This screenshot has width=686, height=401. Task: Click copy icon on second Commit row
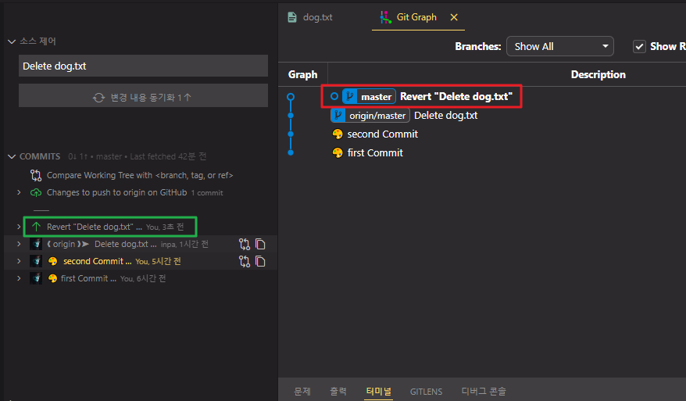(260, 261)
